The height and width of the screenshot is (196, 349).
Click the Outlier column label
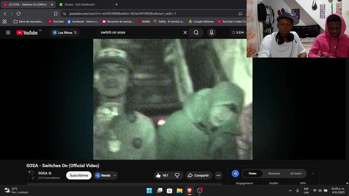tap(274, 183)
